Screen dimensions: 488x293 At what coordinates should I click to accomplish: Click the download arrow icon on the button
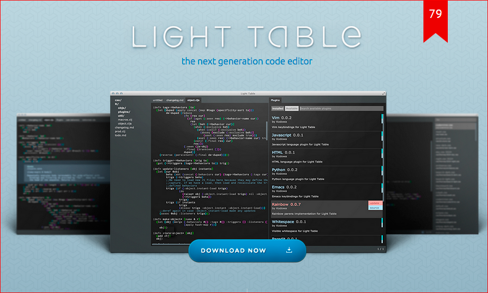(x=289, y=250)
